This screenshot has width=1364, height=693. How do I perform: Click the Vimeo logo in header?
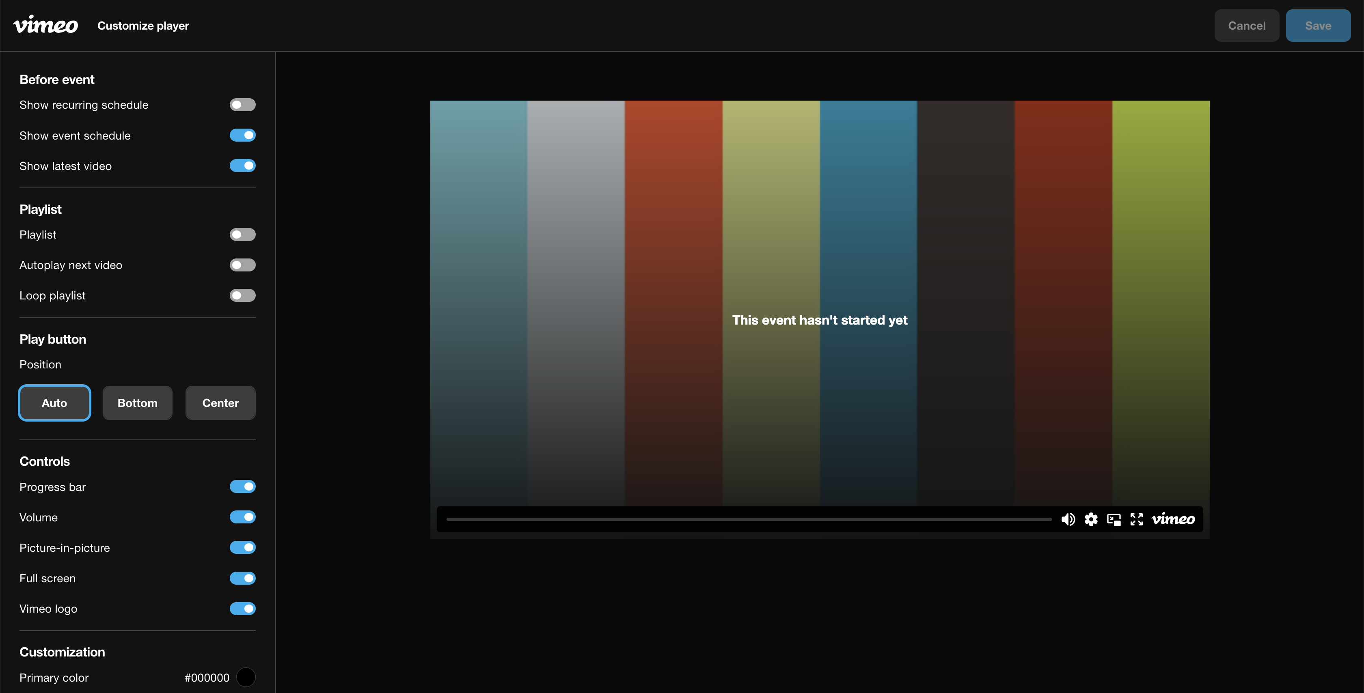45,25
